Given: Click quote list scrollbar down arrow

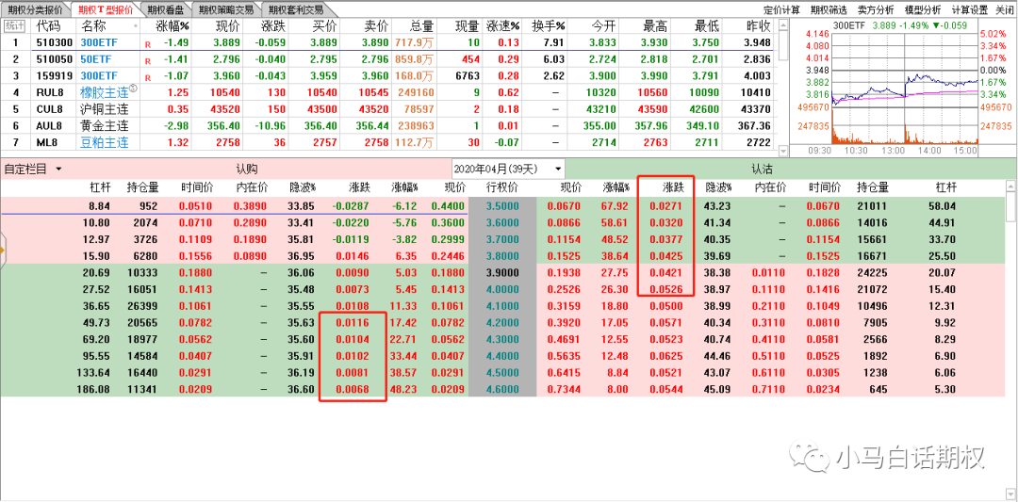Looking at the screenshot, I should (782, 151).
